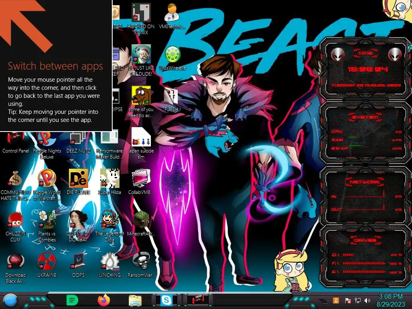Select the RansomWar... skull icon

[x=141, y=262]
